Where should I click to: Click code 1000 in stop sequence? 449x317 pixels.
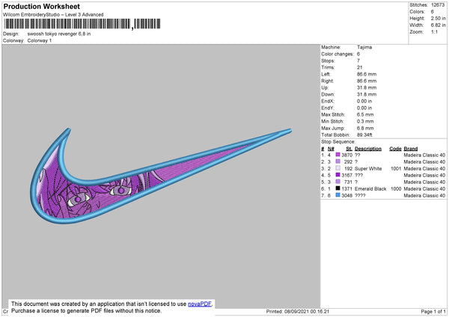[396, 189]
